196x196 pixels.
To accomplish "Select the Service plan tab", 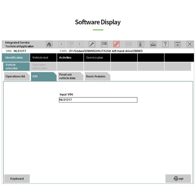I will point(97,57).
